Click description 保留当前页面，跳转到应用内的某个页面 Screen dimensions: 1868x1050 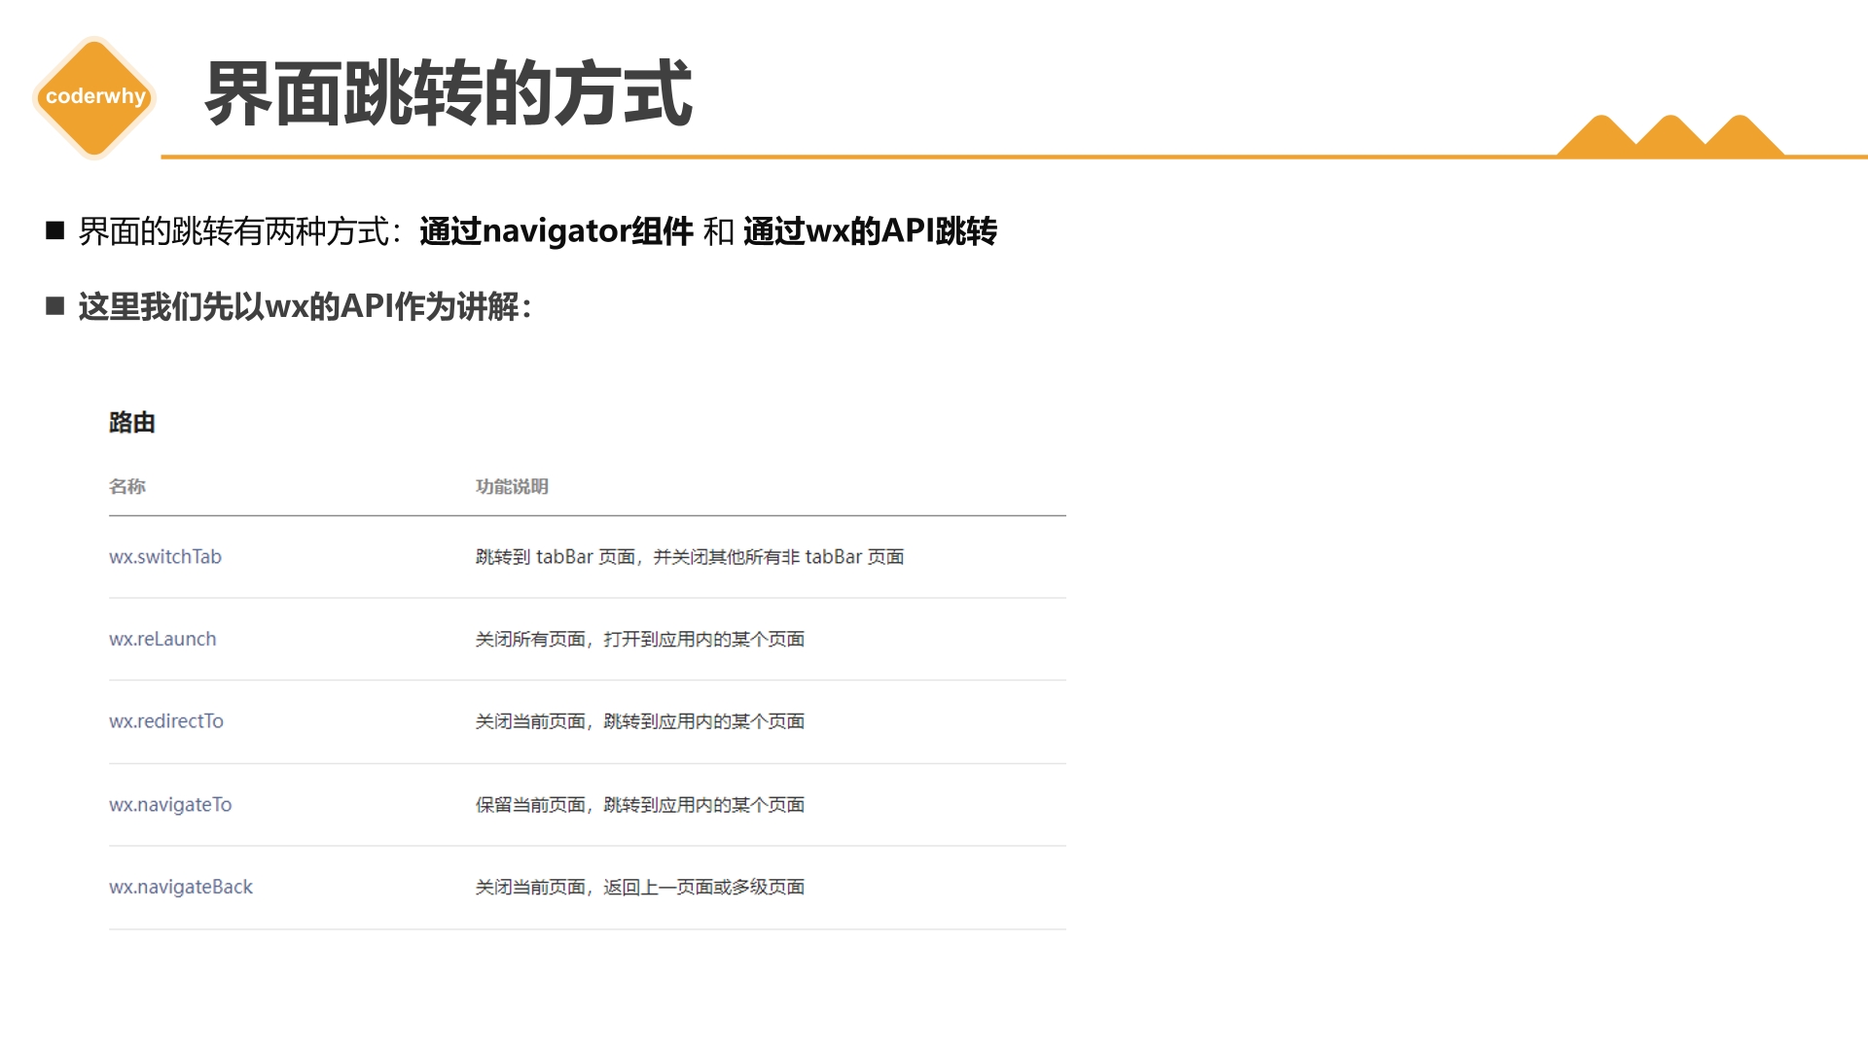tap(640, 805)
